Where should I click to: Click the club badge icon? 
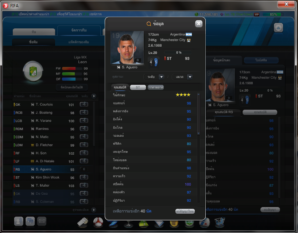[189, 222]
